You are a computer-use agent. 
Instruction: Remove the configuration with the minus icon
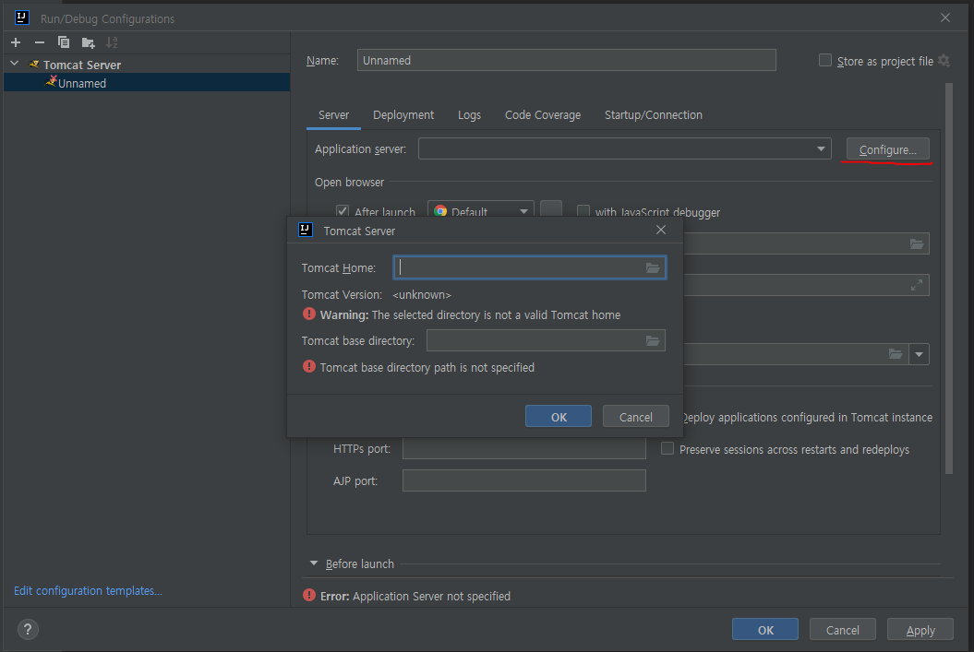[x=40, y=42]
